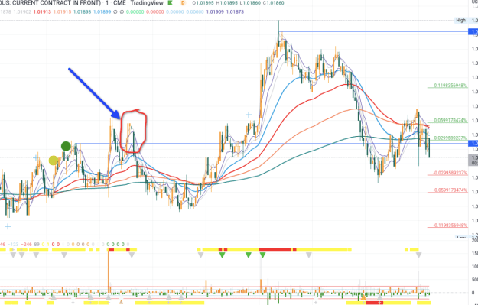
Task: Click the middle green down-triangle in lower pane
Action: click(249, 255)
